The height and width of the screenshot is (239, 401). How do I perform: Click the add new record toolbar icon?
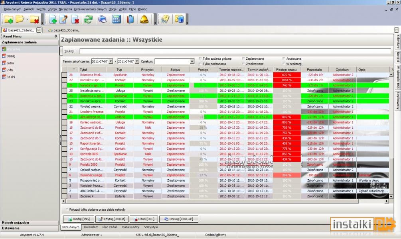tap(53, 19)
